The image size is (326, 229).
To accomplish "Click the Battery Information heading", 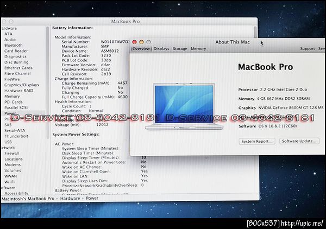I will [x=72, y=28].
